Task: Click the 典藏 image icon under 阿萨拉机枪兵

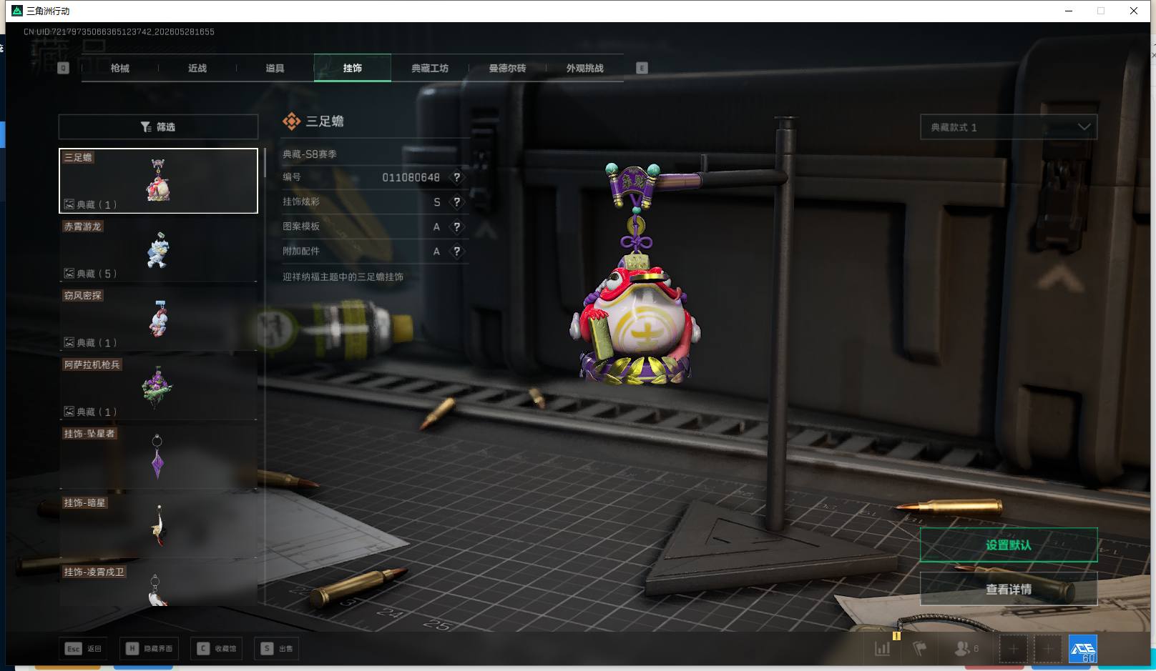Action: (x=69, y=412)
